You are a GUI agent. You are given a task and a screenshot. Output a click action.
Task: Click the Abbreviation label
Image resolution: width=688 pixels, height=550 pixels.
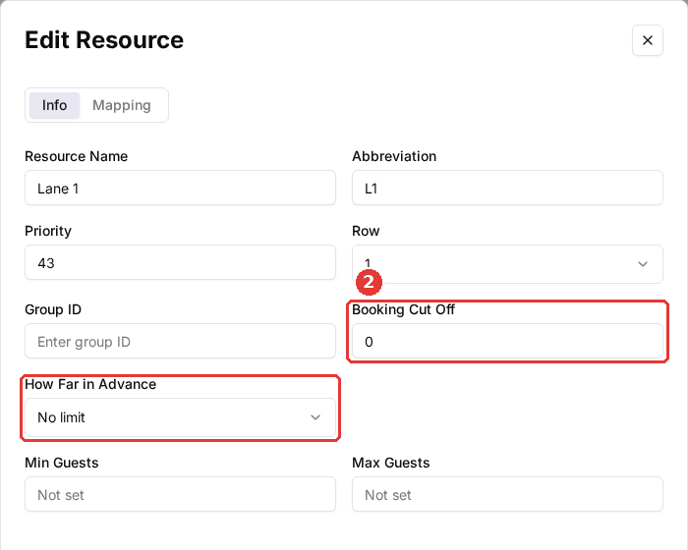pyautogui.click(x=394, y=156)
